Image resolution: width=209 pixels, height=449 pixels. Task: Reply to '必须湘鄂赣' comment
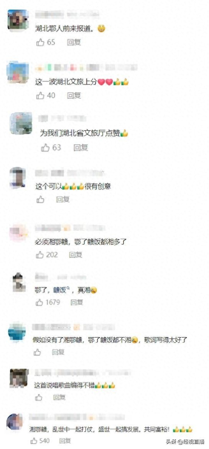pos(76,254)
